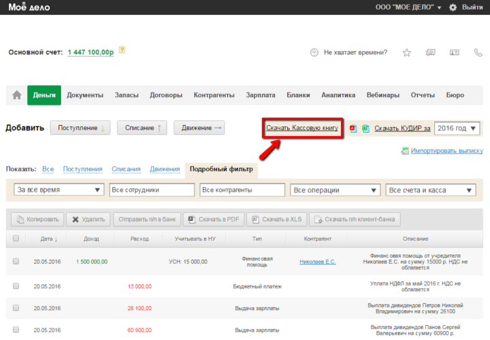490x340 pixels.
Task: Select the checkbox for the 13 000,00 expense row
Action: pyautogui.click(x=16, y=286)
